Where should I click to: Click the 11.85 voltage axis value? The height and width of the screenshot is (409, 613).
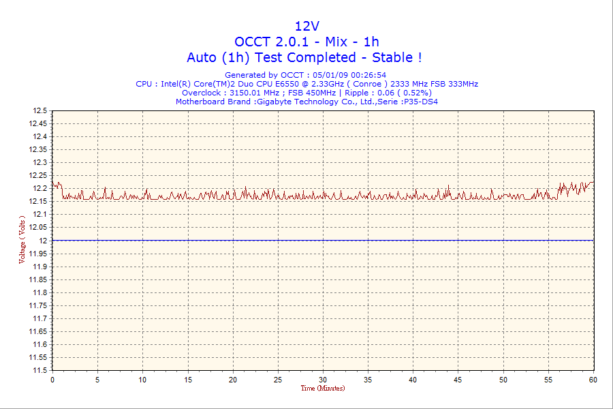click(x=38, y=279)
